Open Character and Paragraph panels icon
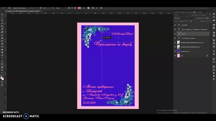216x121 pixels. click(x=88, y=8)
